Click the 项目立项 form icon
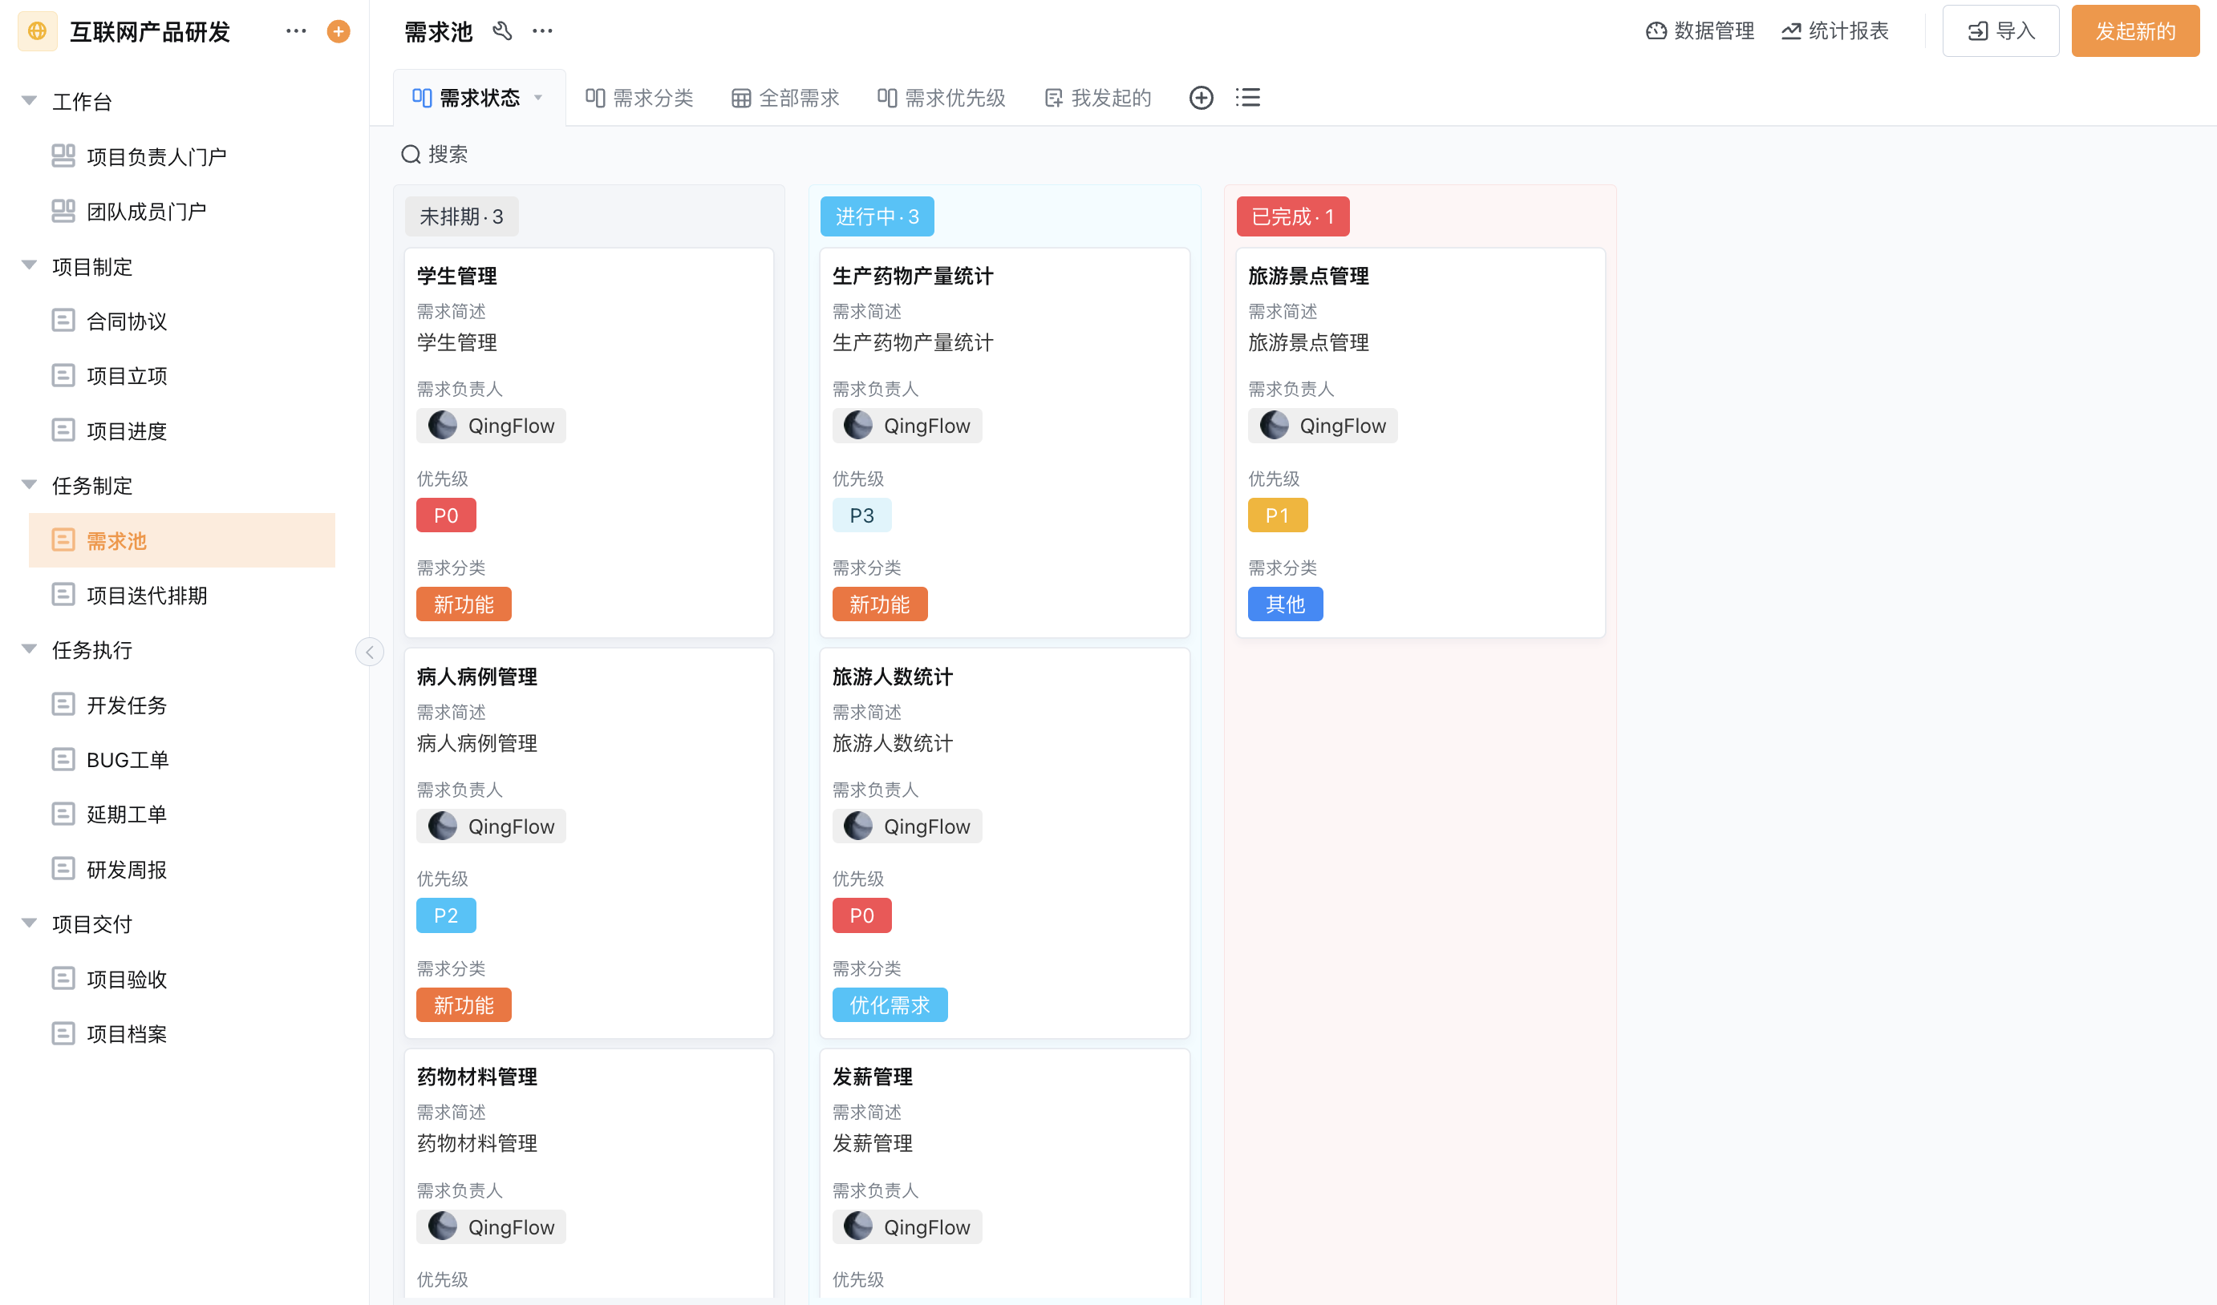This screenshot has height=1305, width=2217. pyautogui.click(x=63, y=375)
